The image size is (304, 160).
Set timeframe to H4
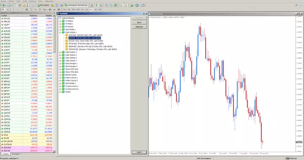coord(87,9)
